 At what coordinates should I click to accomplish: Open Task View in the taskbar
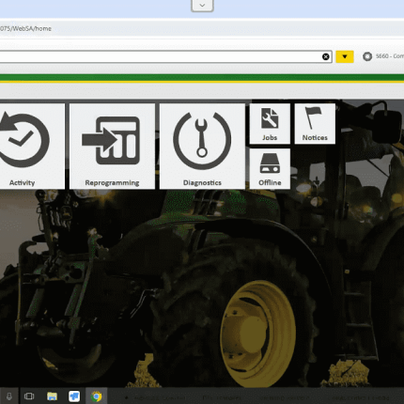(29, 396)
